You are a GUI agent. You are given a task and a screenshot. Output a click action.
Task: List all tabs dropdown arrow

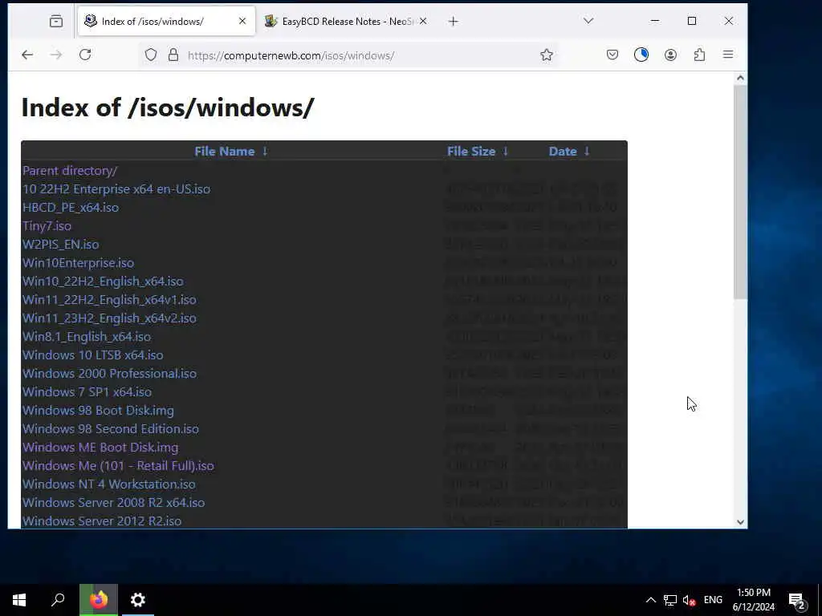[588, 21]
